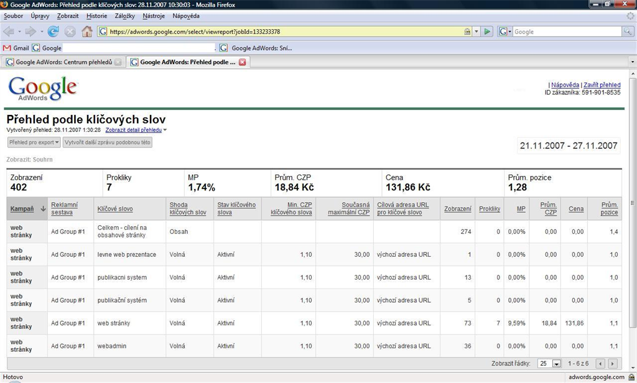Viewport: 637px width, 383px height.
Task: Click the green Go arrow beside address bar
Action: point(487,32)
